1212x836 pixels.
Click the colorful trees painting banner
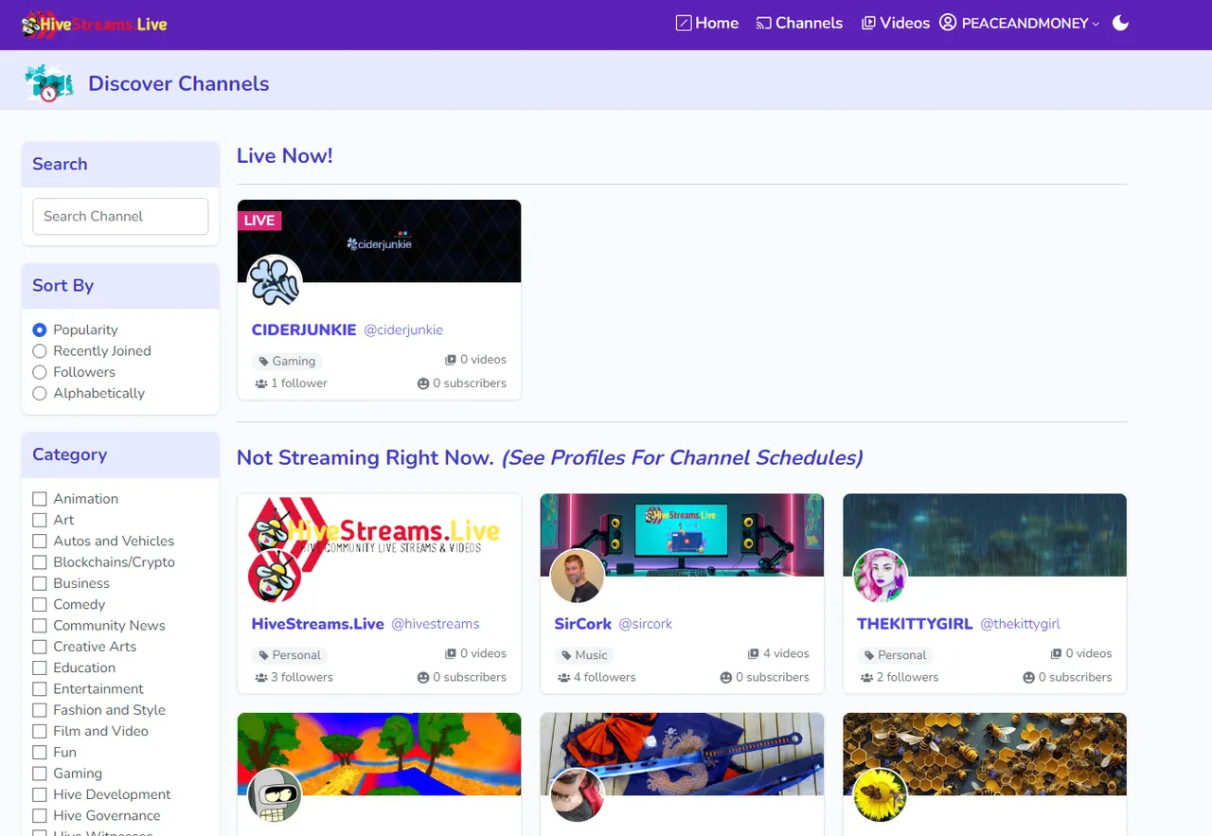click(379, 754)
